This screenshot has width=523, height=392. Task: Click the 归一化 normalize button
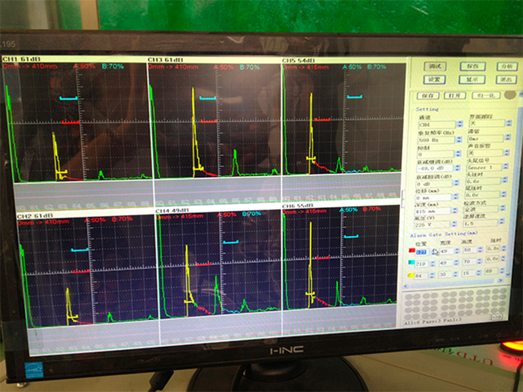(488, 95)
